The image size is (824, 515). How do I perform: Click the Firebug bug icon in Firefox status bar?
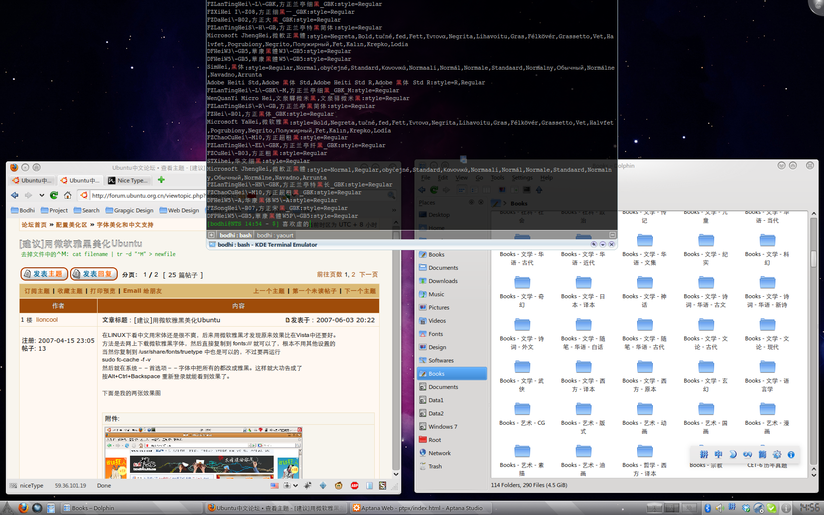coord(308,486)
